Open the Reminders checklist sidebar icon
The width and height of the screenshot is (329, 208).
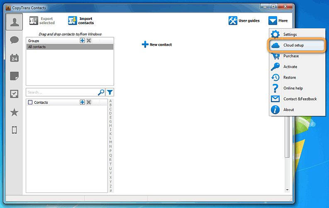pos(14,94)
